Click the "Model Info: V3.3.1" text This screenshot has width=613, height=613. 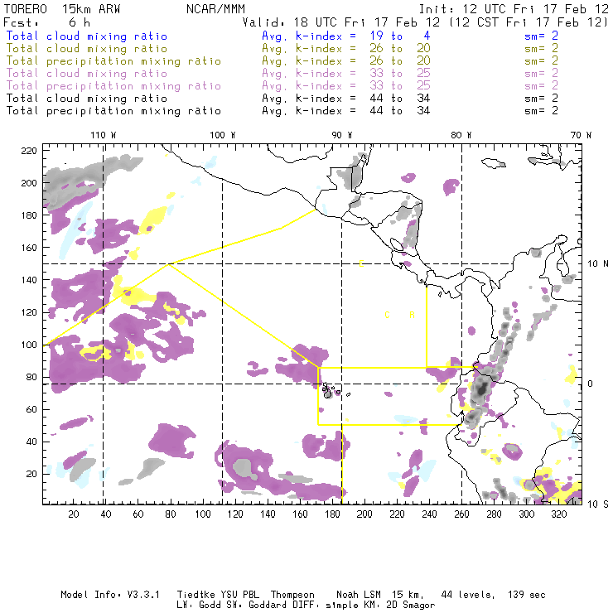(110, 595)
